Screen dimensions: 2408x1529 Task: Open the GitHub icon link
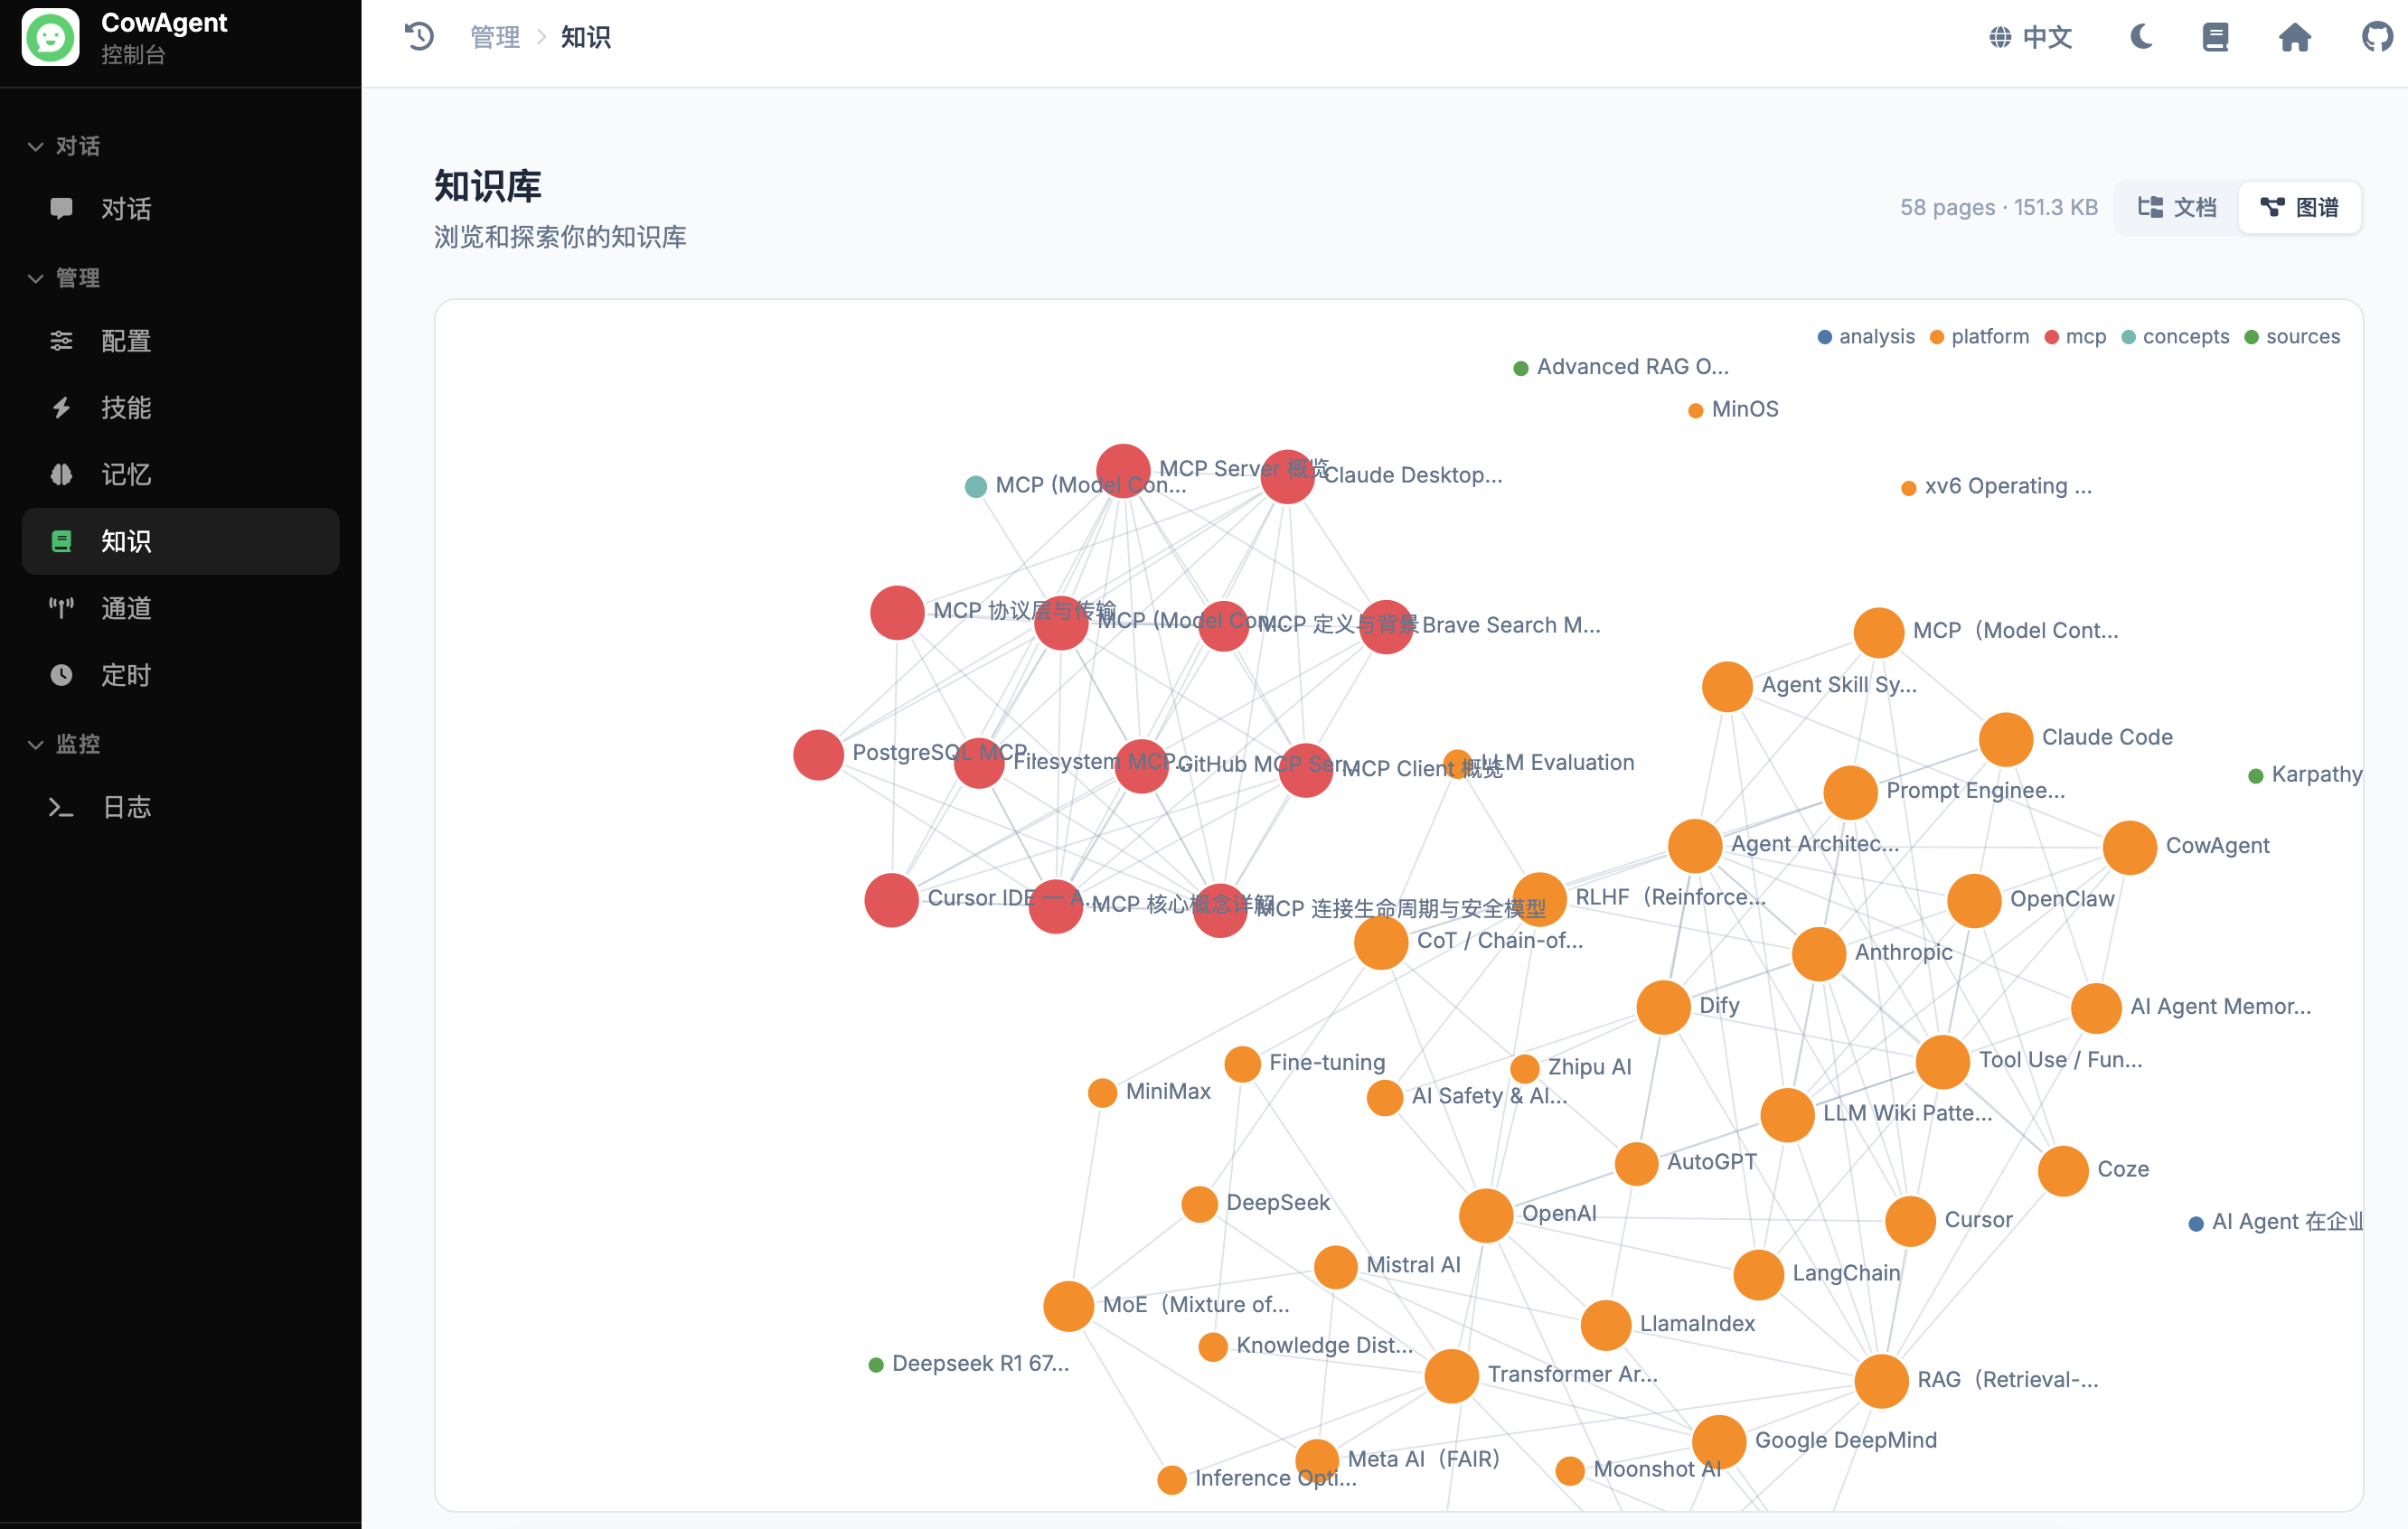[2376, 37]
